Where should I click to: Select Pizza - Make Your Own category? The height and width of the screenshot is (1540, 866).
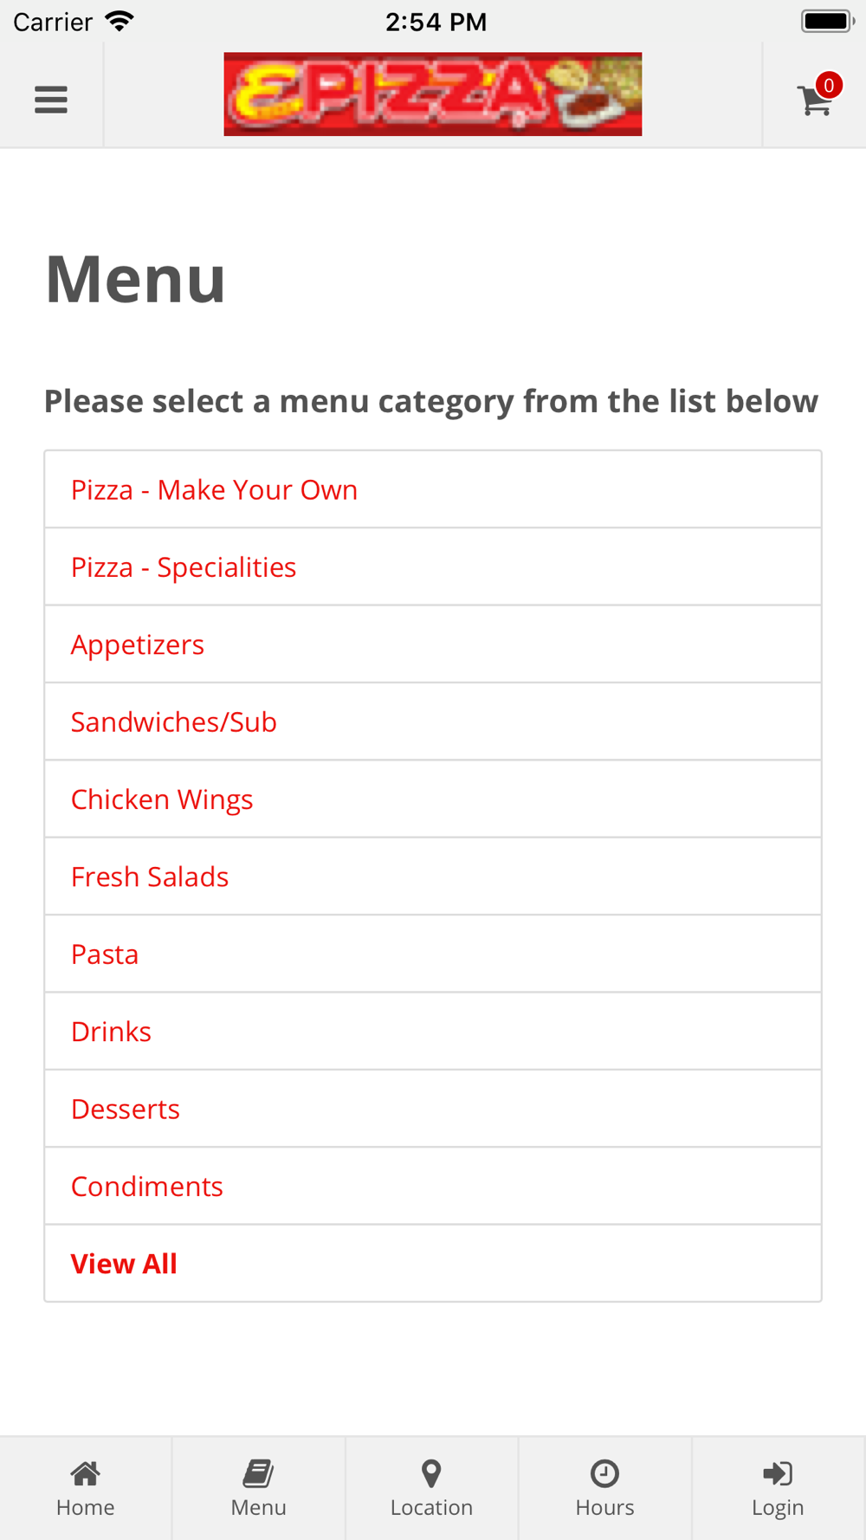[x=214, y=490]
